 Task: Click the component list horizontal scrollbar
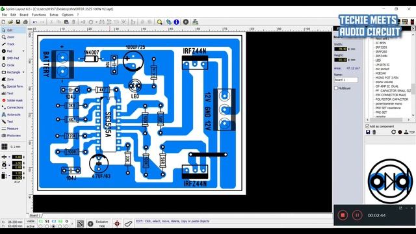tap(388, 120)
